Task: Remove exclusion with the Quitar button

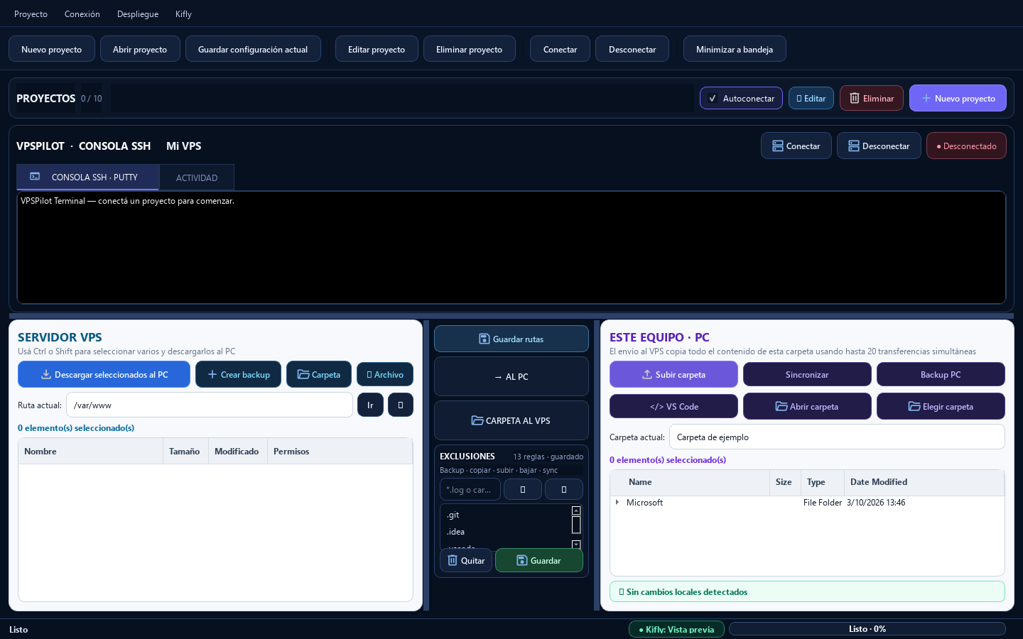Action: point(466,560)
